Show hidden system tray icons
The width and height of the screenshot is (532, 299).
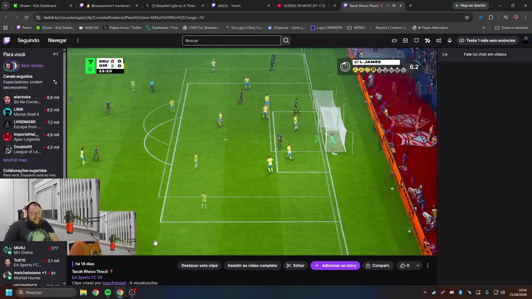426,292
